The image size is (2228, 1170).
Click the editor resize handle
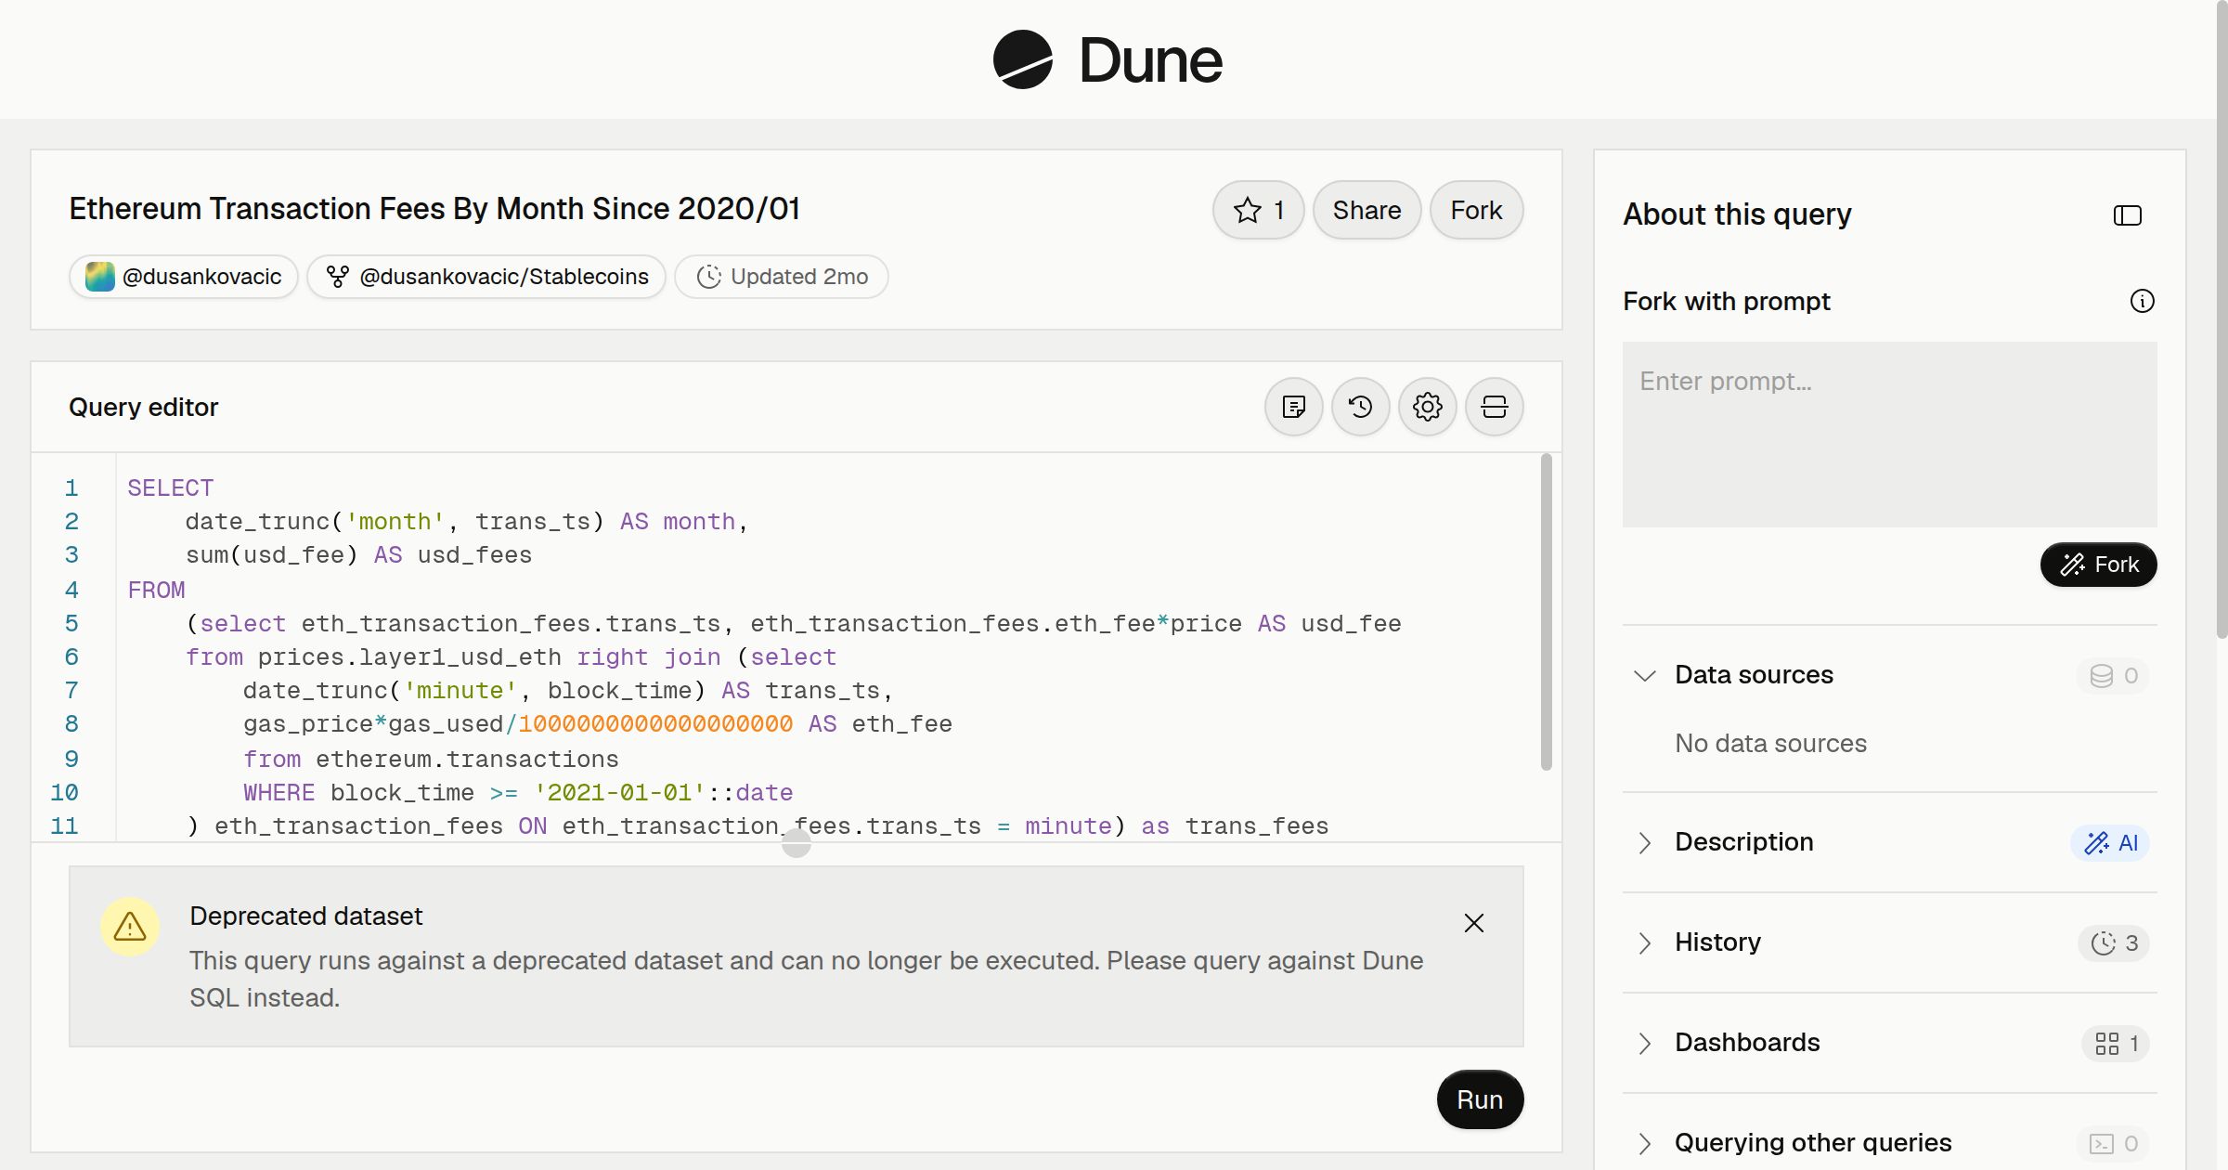[x=797, y=842]
